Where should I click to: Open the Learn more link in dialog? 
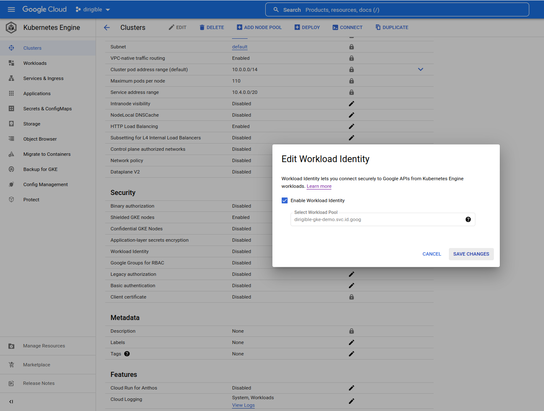pyautogui.click(x=319, y=186)
